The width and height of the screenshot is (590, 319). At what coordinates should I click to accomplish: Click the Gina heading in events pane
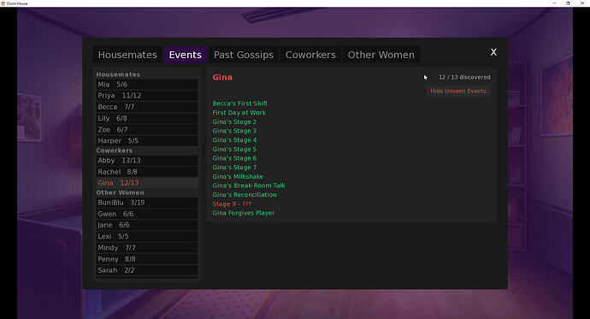(222, 78)
